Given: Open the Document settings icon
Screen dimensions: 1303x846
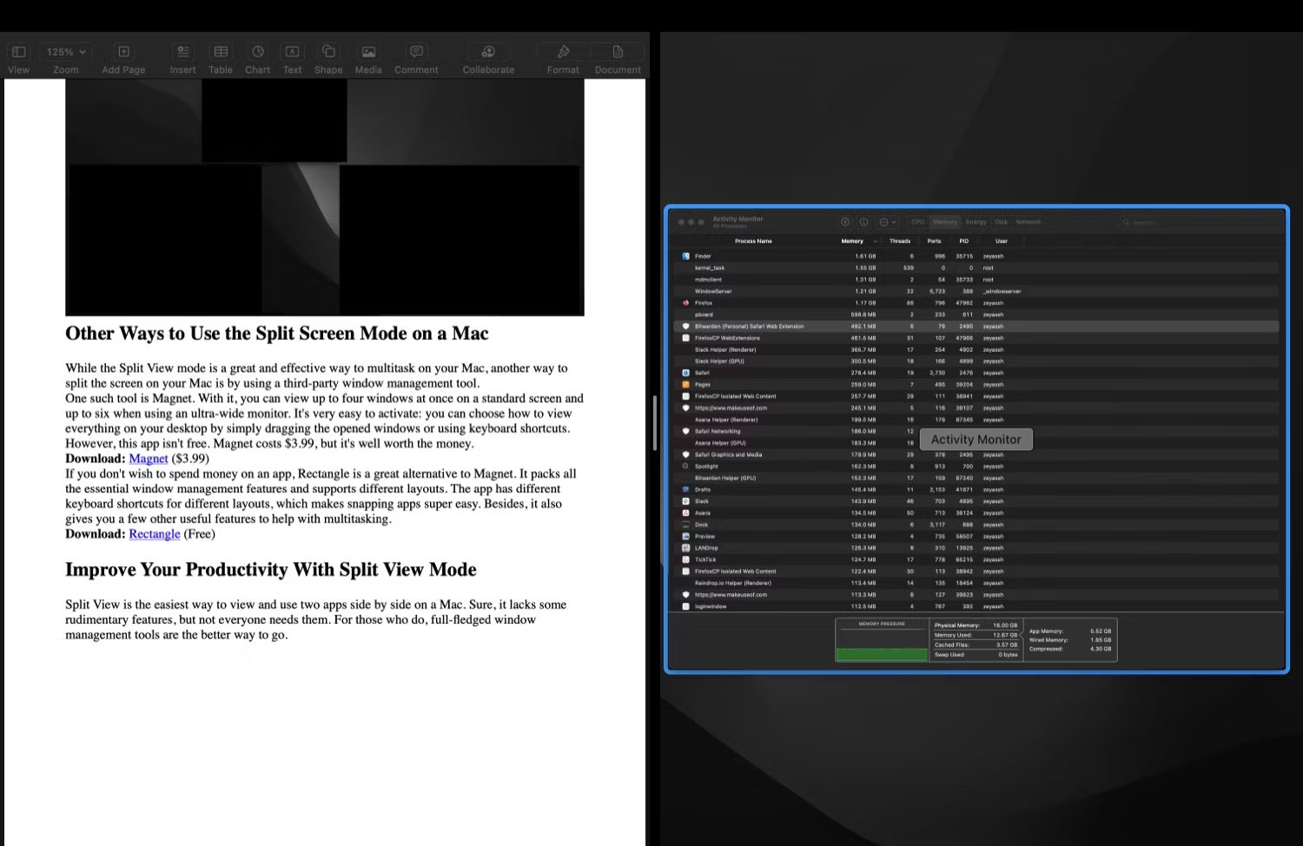Looking at the screenshot, I should pyautogui.click(x=617, y=52).
